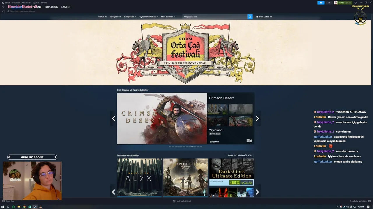The width and height of the screenshot is (373, 209).
Task: Select the active carousel page indicator
Action: click(x=193, y=147)
